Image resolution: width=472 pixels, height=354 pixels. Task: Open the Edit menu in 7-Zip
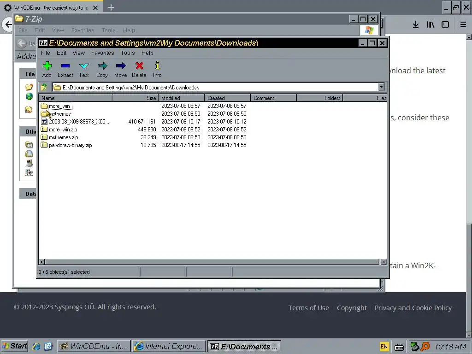(61, 53)
